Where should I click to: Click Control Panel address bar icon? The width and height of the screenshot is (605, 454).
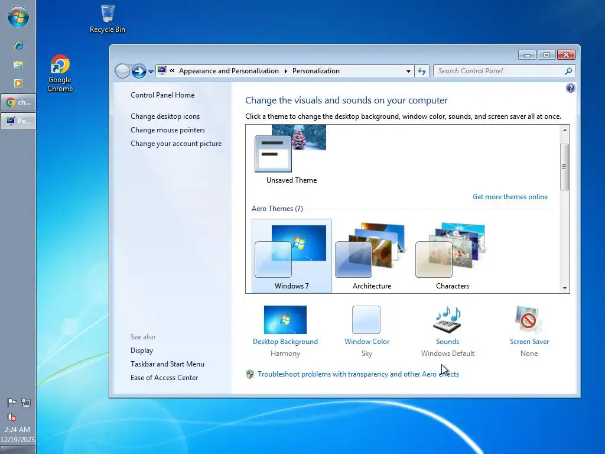pyautogui.click(x=162, y=71)
